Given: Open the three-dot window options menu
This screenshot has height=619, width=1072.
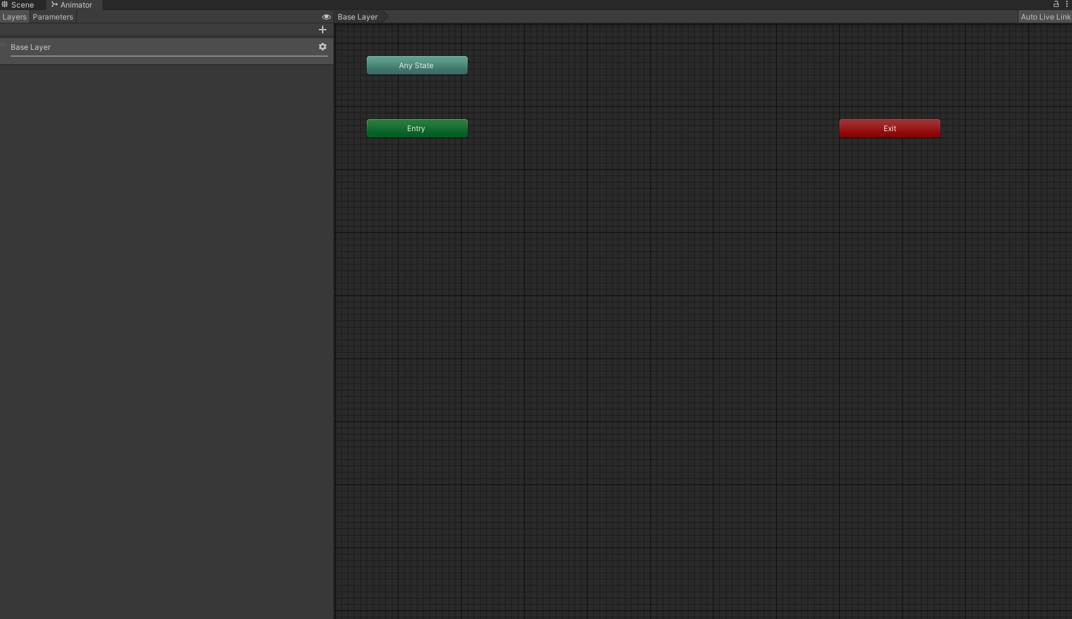Looking at the screenshot, I should point(1067,4).
